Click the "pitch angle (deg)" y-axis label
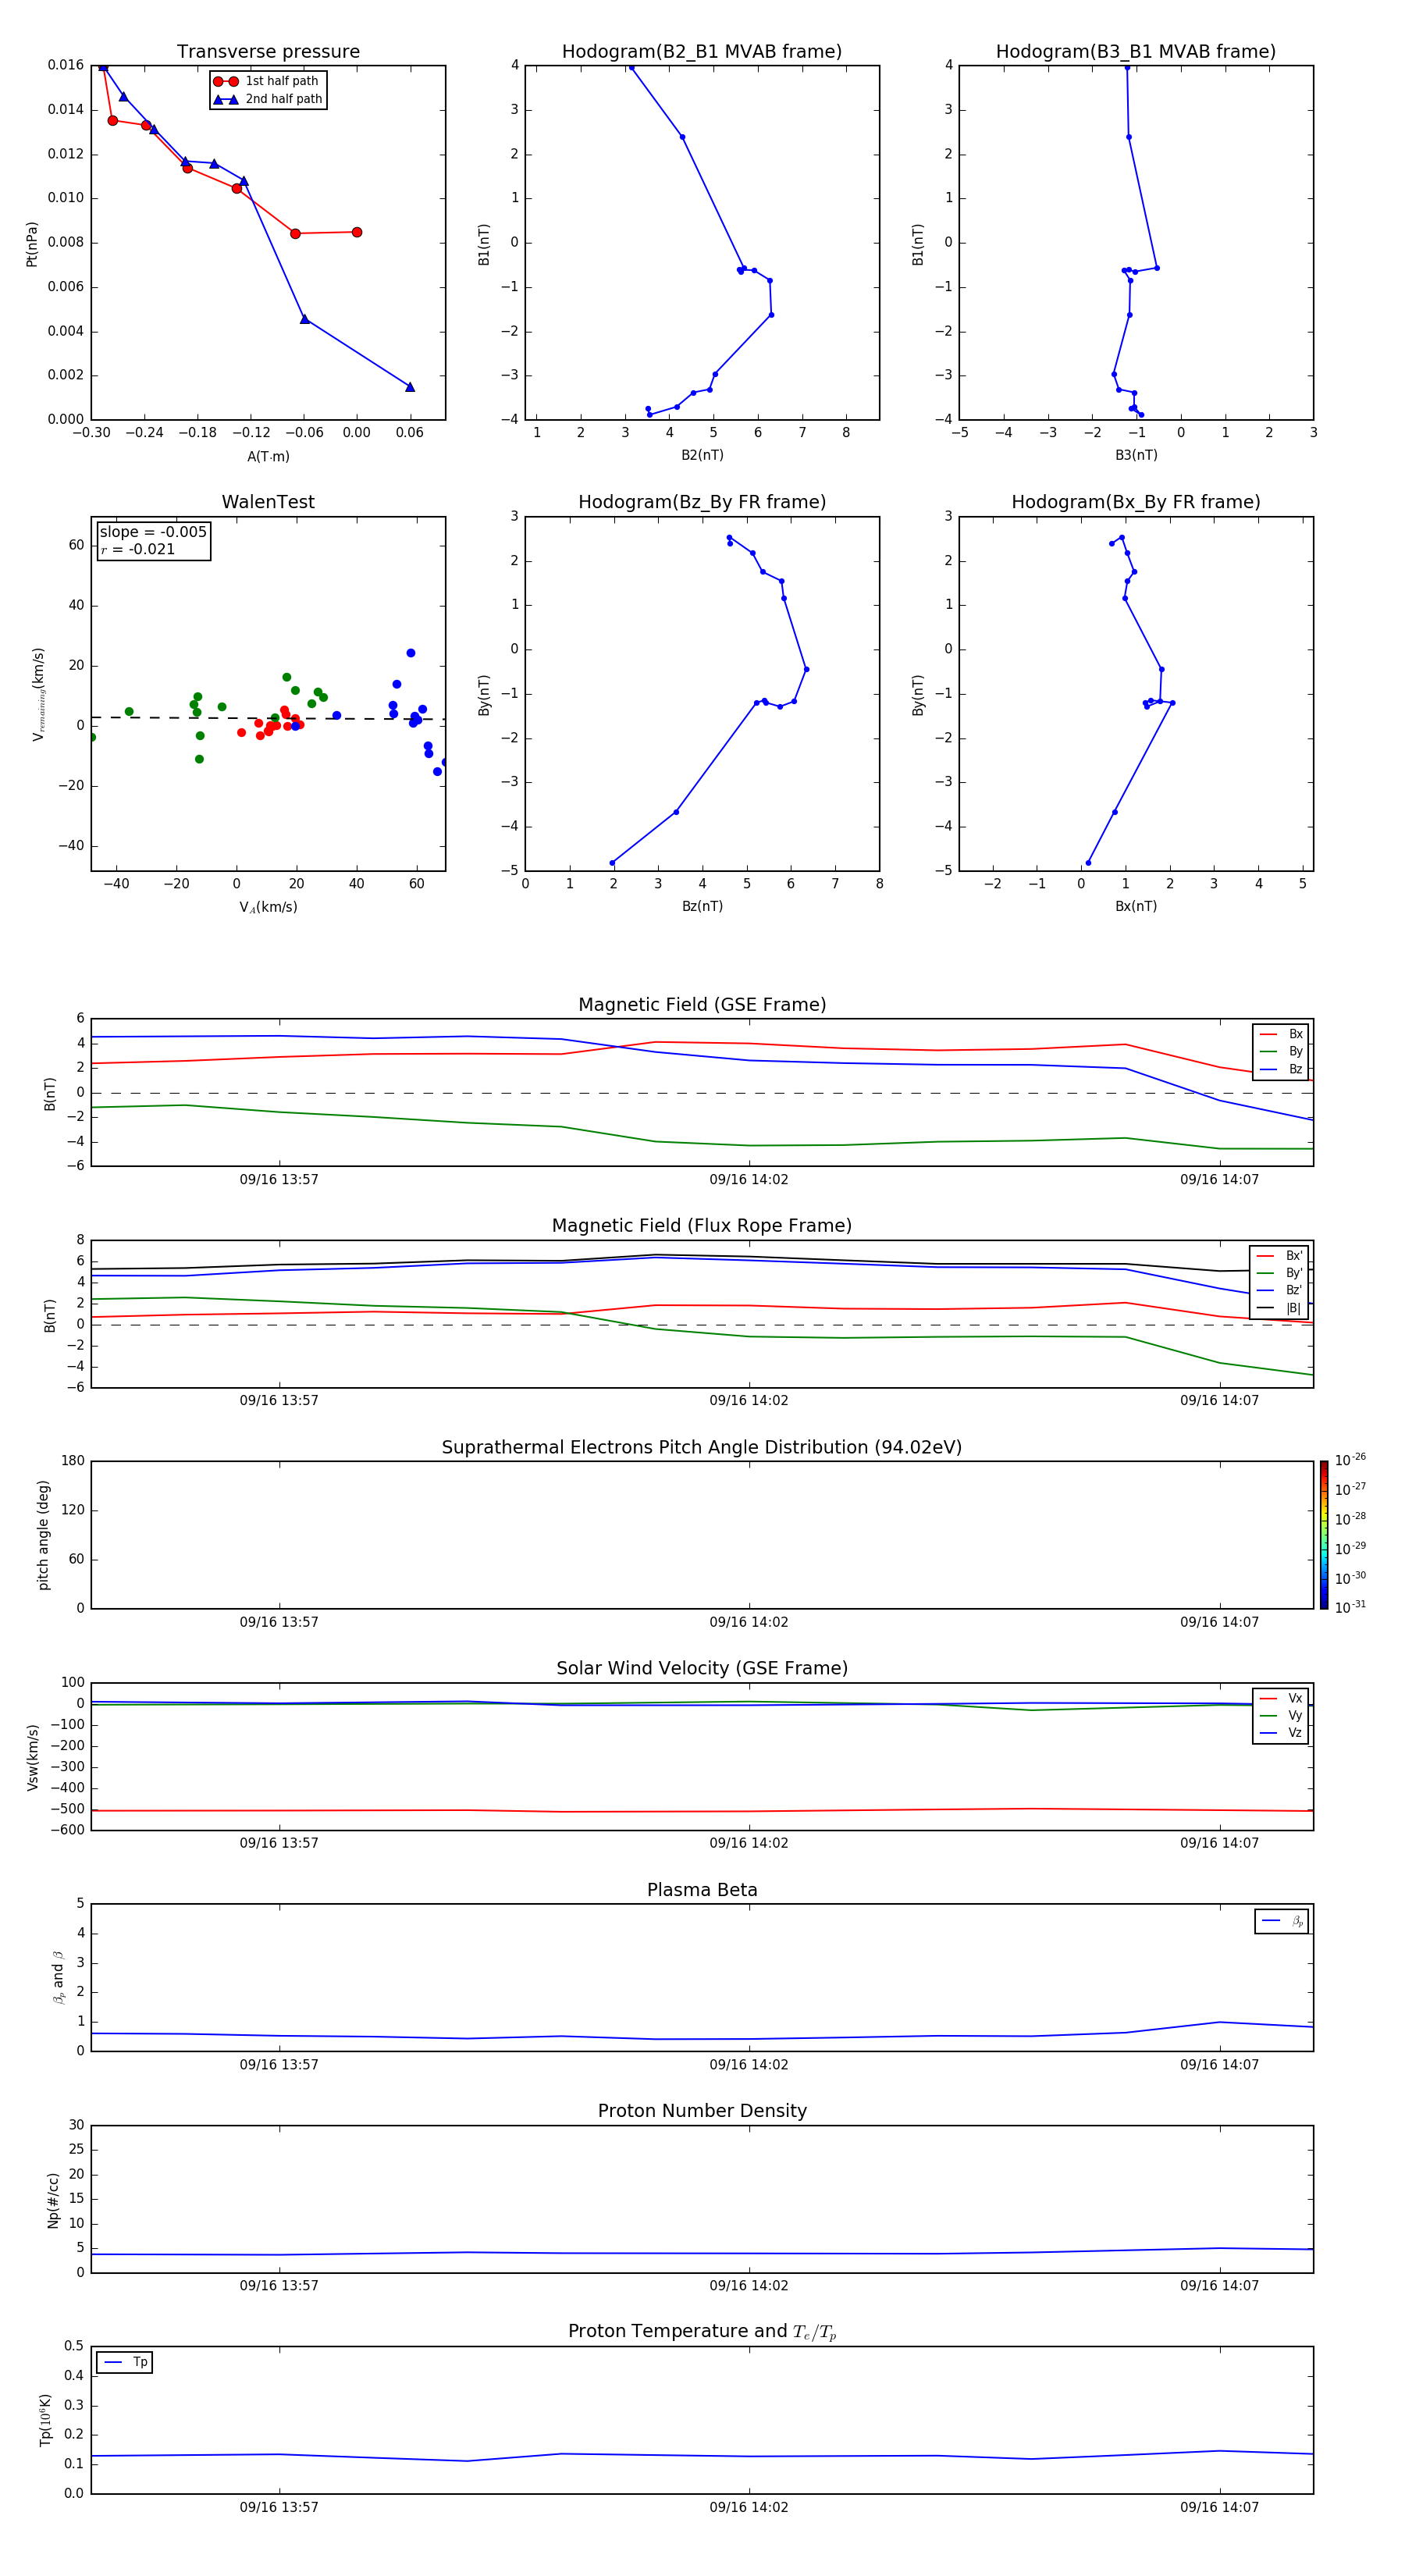1405x2576 pixels. pyautogui.click(x=43, y=1535)
